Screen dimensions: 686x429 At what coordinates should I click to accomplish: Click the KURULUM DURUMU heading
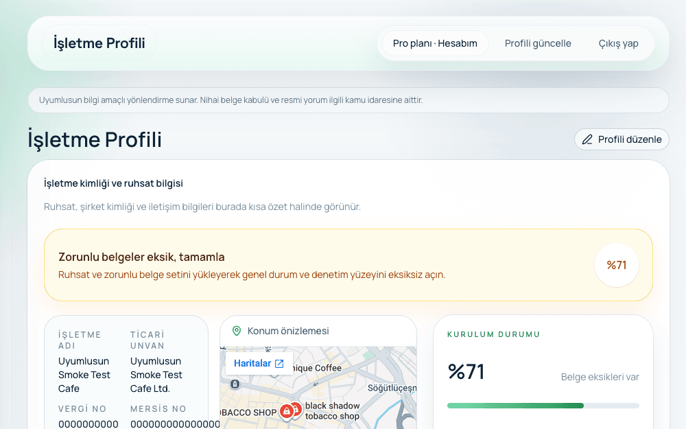point(493,334)
